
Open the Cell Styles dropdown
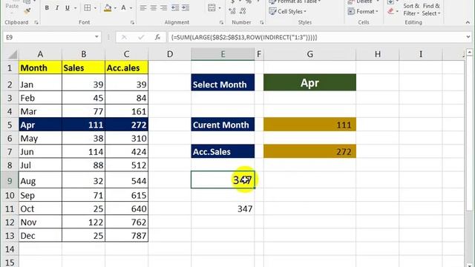pos(288,12)
